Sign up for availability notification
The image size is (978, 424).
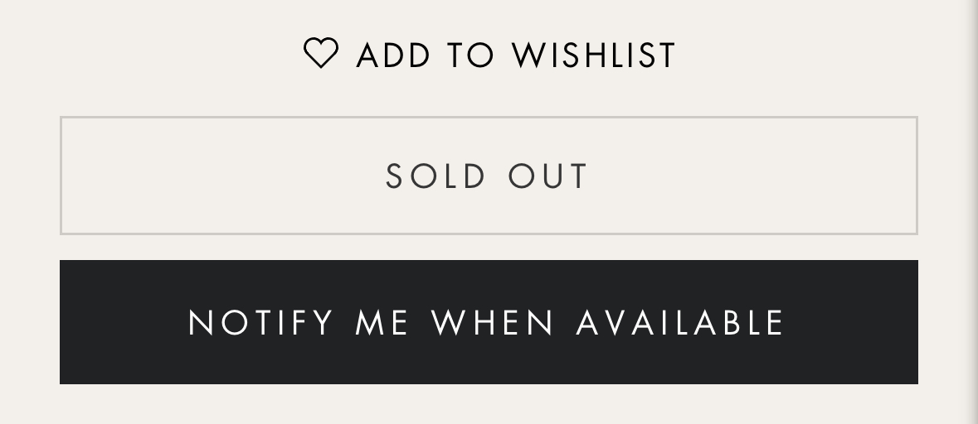point(489,322)
